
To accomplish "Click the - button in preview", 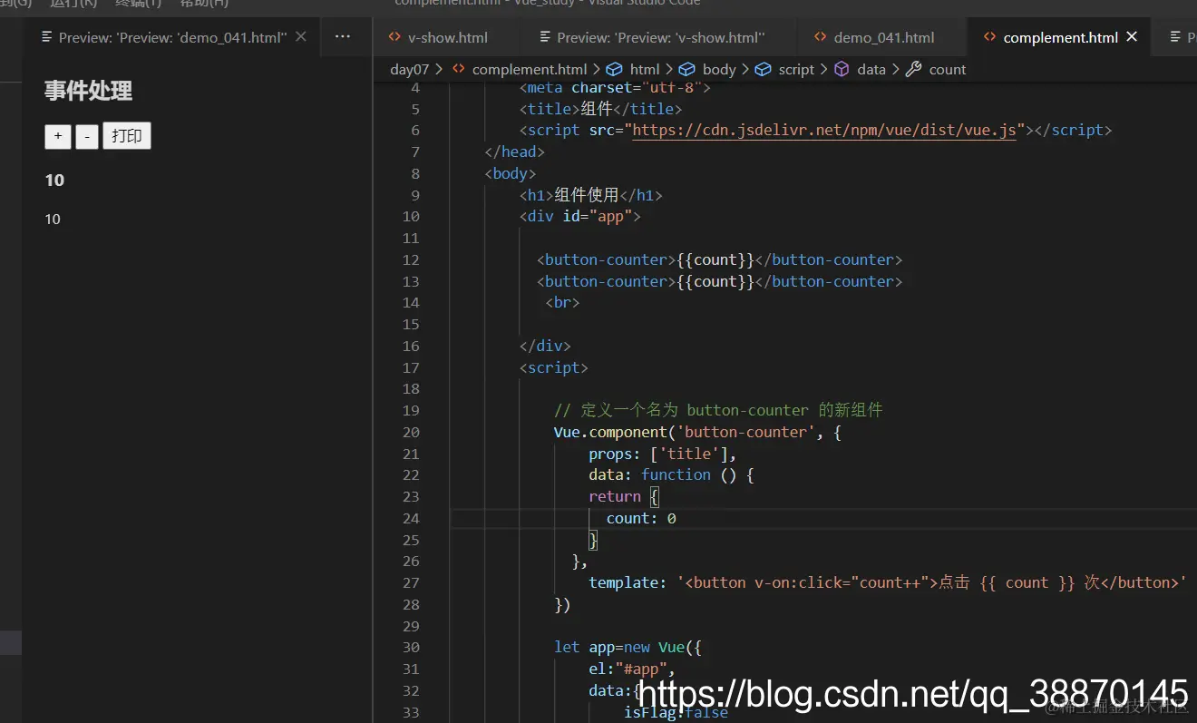I will coord(86,137).
